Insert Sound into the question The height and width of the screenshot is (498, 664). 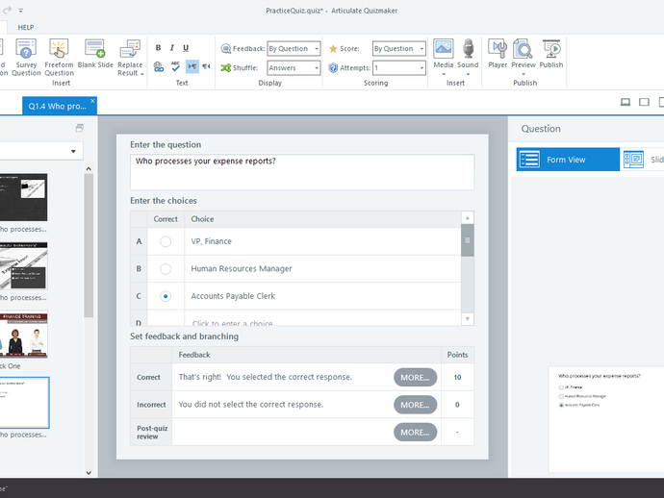468,57
